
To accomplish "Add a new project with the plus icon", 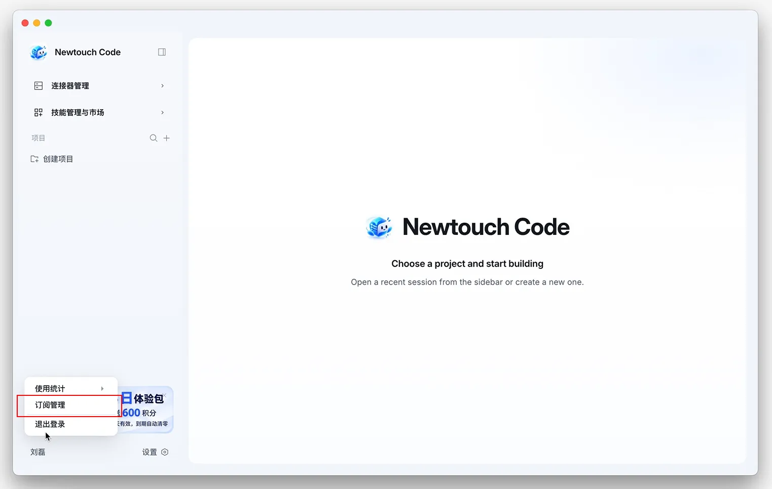I will [x=167, y=138].
